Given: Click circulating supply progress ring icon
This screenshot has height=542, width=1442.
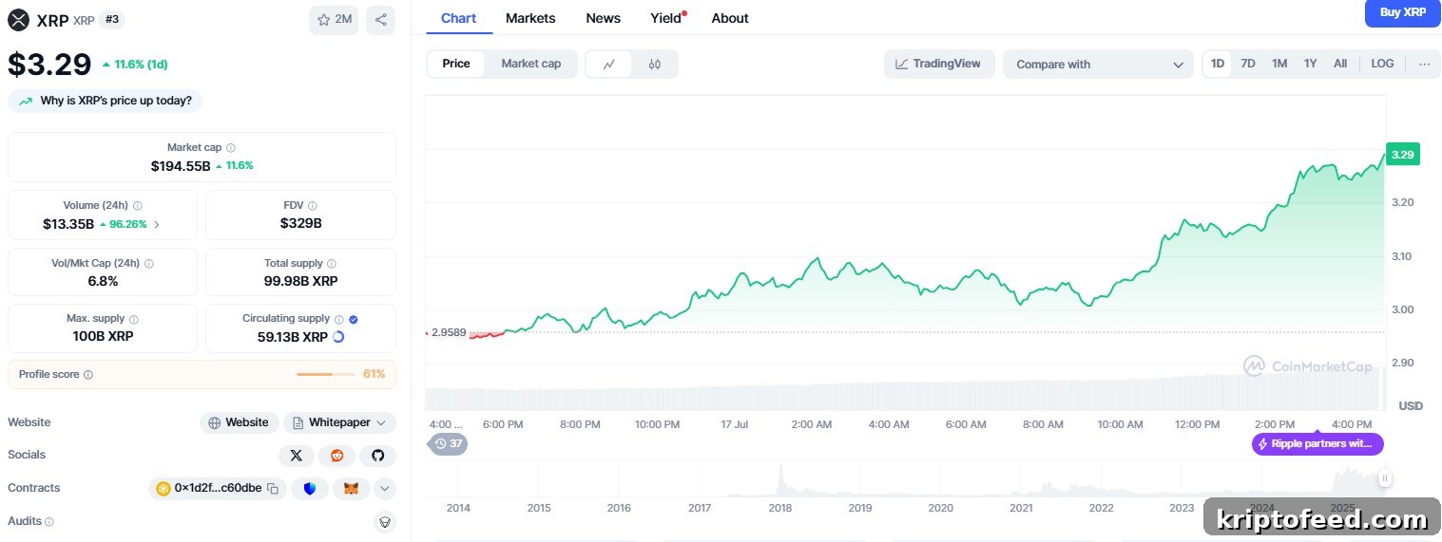Looking at the screenshot, I should 337,337.
